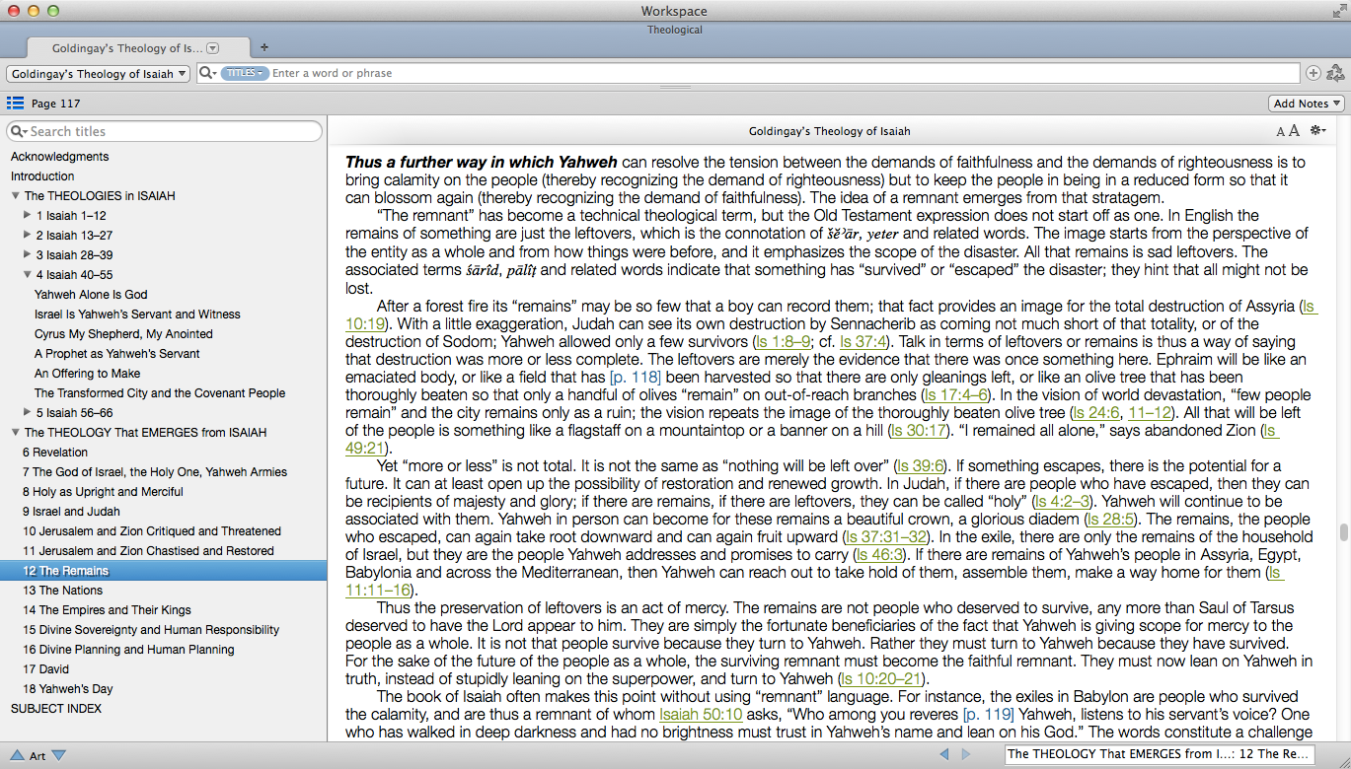The image size is (1351, 769).
Task: Open chapter 6 Revelation
Action: (55, 453)
